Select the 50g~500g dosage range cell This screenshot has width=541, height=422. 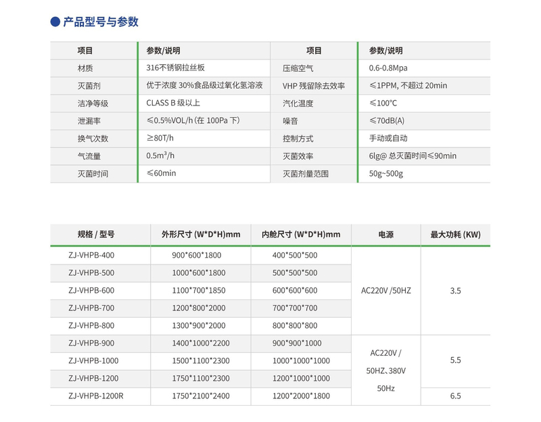[x=385, y=174]
